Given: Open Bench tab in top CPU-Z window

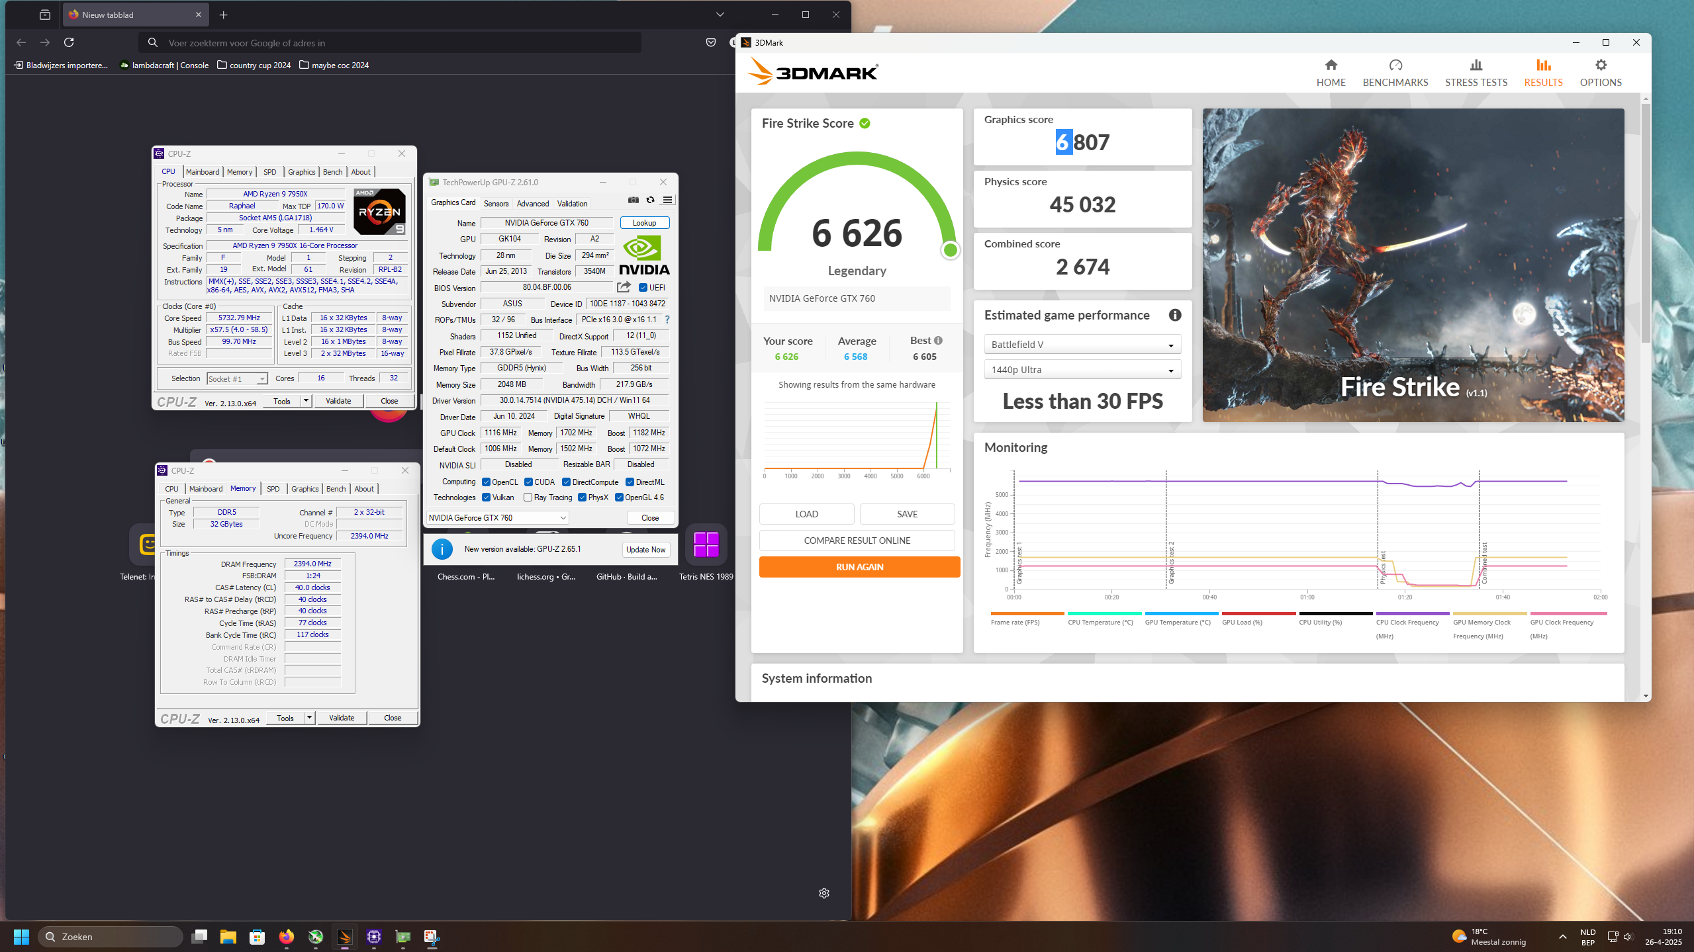Looking at the screenshot, I should click(333, 172).
